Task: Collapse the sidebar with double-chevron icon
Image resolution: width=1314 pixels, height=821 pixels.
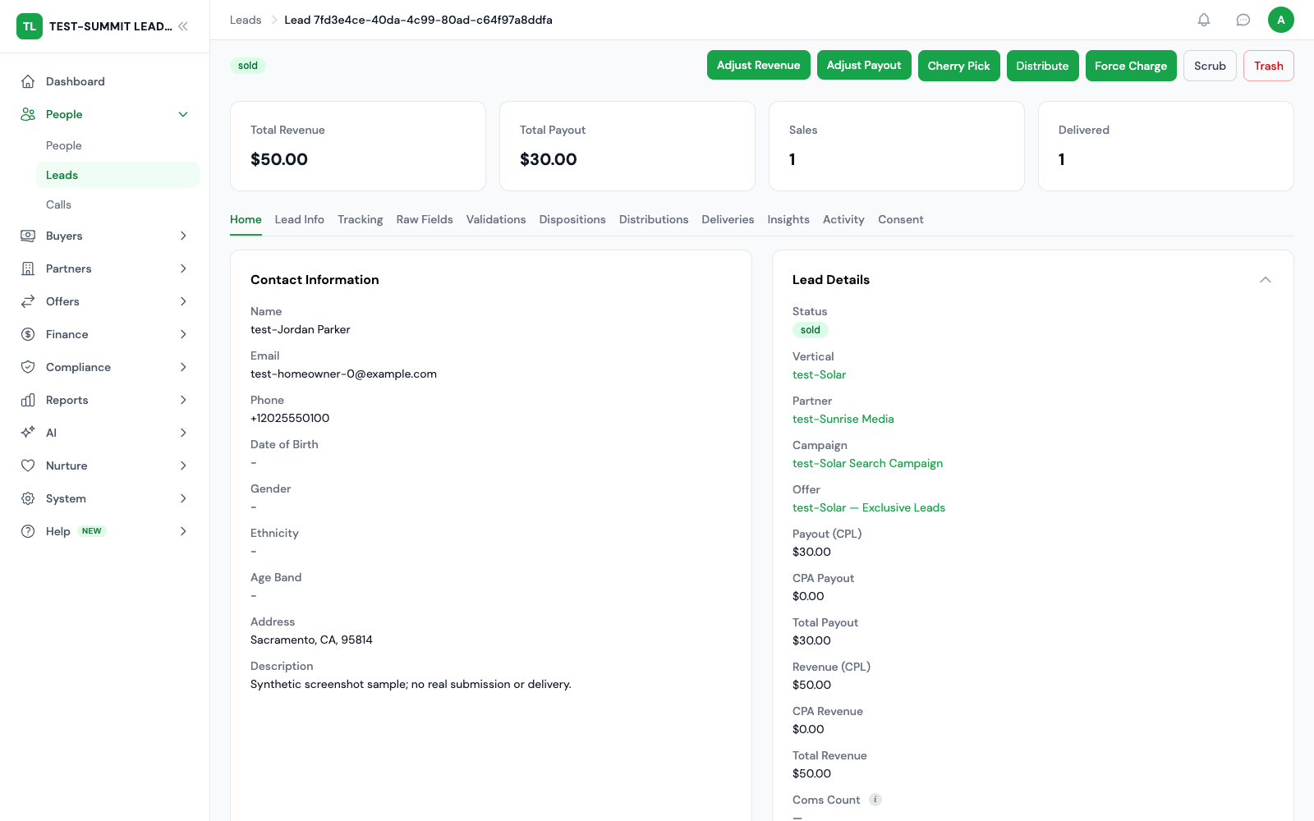Action: [x=183, y=26]
